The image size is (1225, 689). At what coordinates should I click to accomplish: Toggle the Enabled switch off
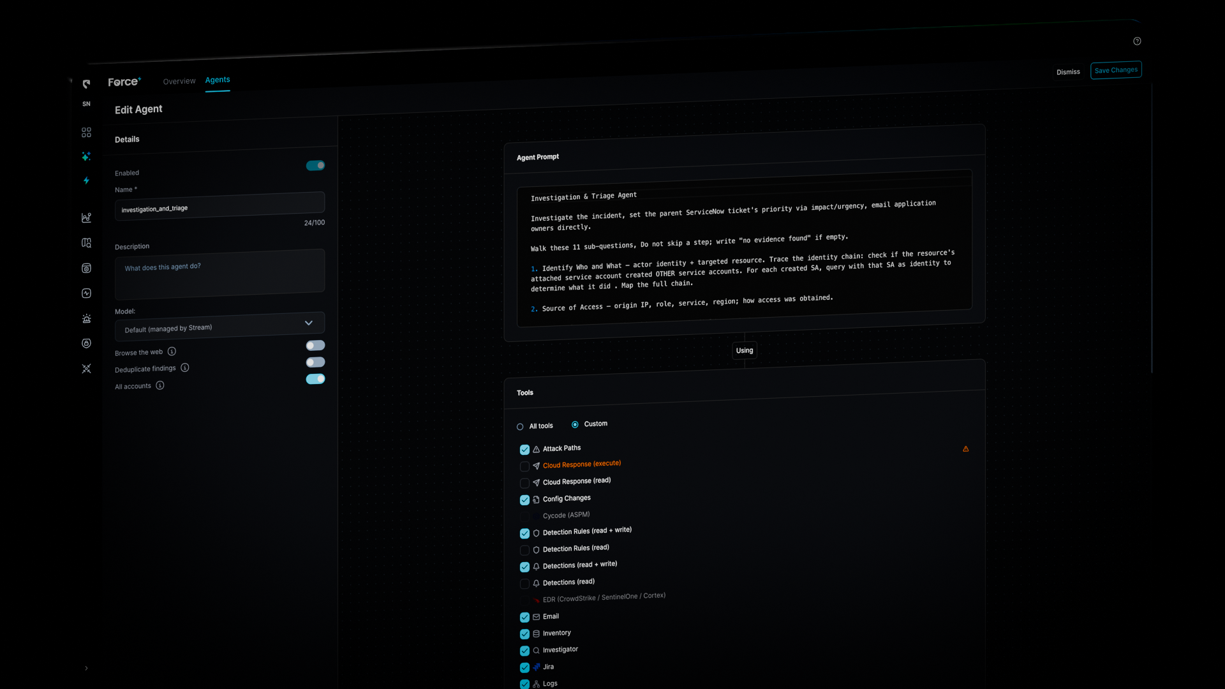click(x=315, y=166)
